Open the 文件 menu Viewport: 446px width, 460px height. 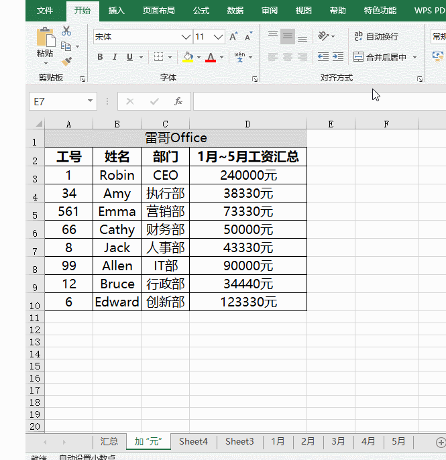click(x=45, y=11)
